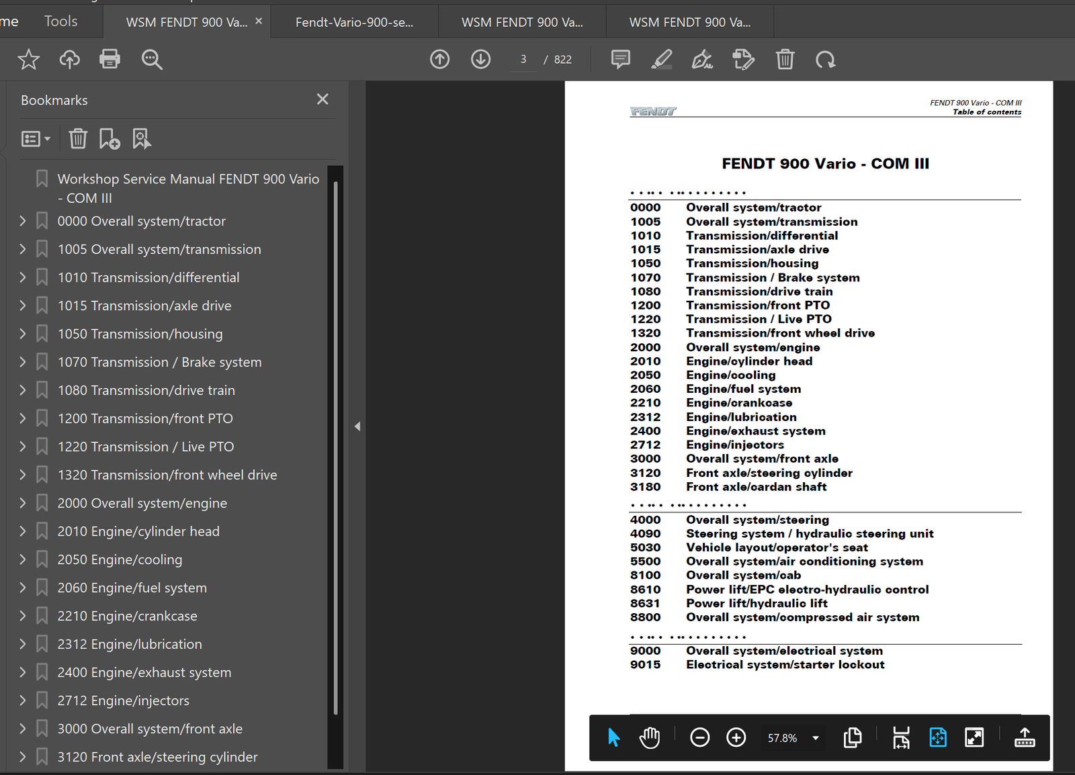The image size is (1075, 775).
Task: Click the highlighted fit page icon
Action: (x=938, y=737)
